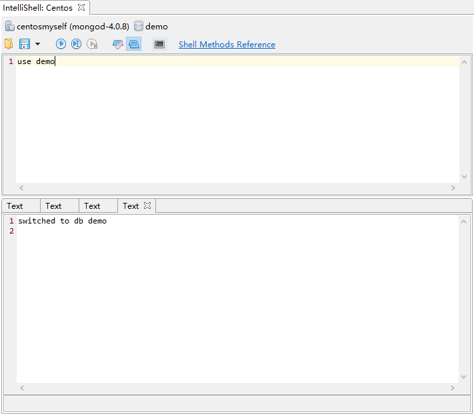Run the entire script with the play icon
The height and width of the screenshot is (415, 474).
[x=61, y=44]
